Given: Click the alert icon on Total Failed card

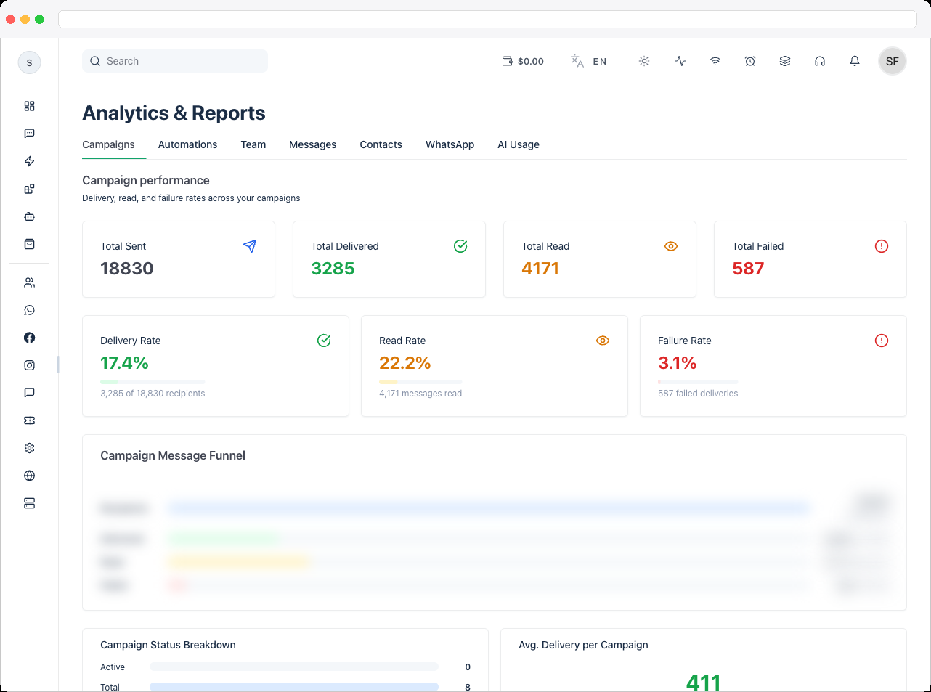Looking at the screenshot, I should (x=882, y=246).
